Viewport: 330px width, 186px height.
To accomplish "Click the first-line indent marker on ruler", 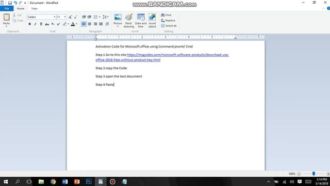I will coord(95,36).
